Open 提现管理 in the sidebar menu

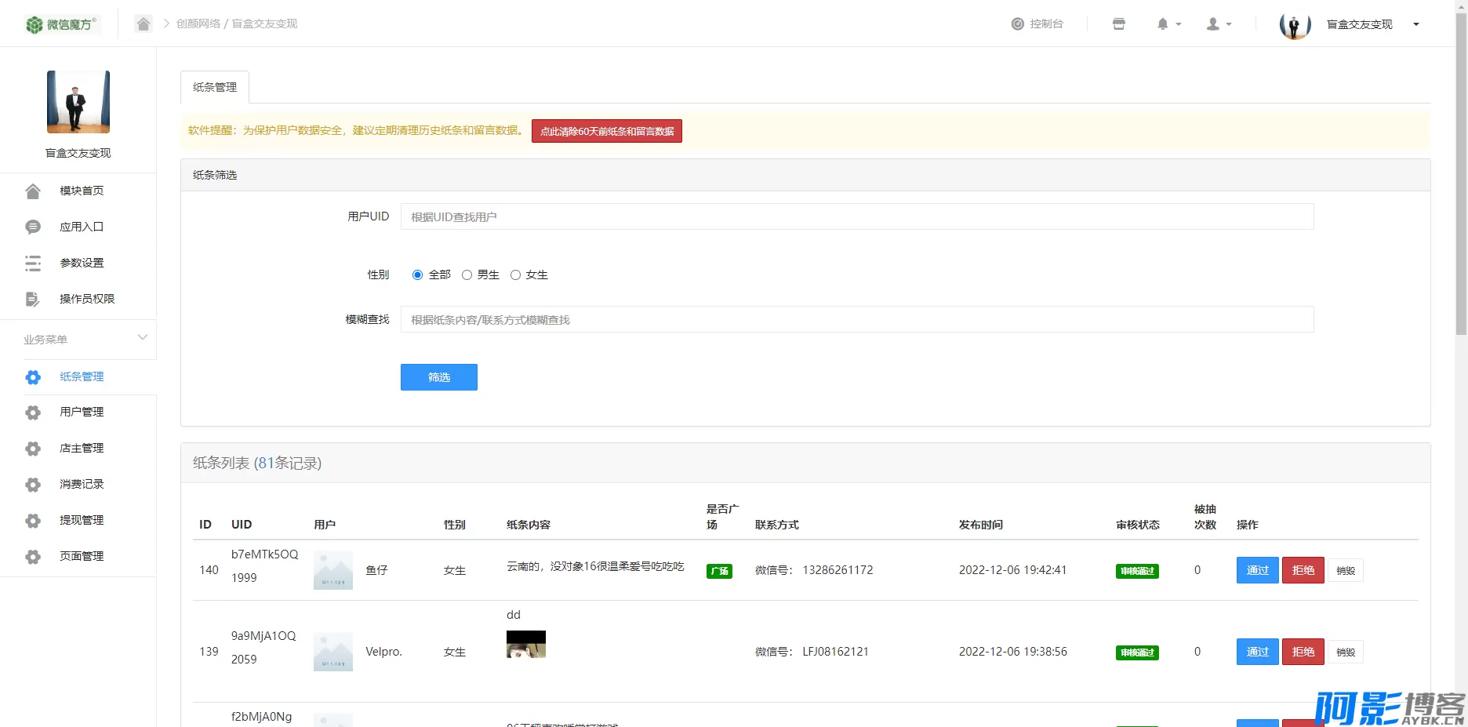point(82,520)
